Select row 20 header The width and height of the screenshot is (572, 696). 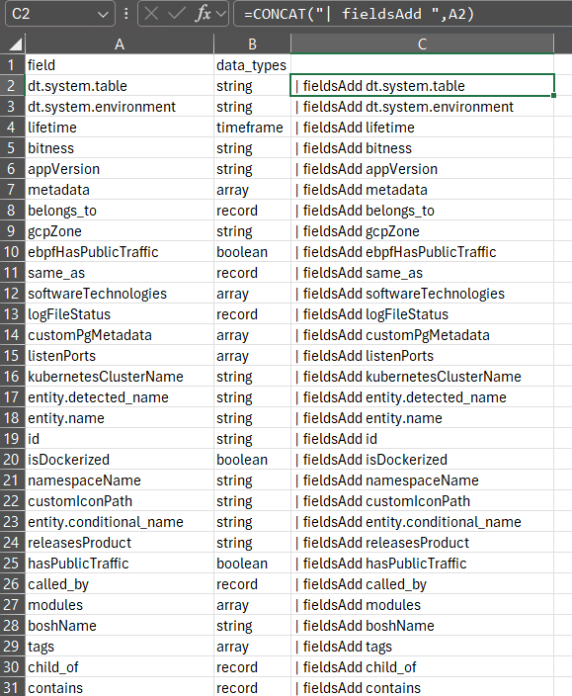[12, 460]
